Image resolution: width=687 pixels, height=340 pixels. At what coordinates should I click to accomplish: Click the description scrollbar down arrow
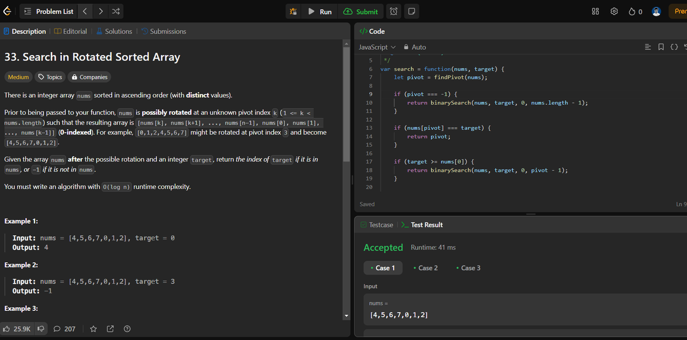[346, 317]
